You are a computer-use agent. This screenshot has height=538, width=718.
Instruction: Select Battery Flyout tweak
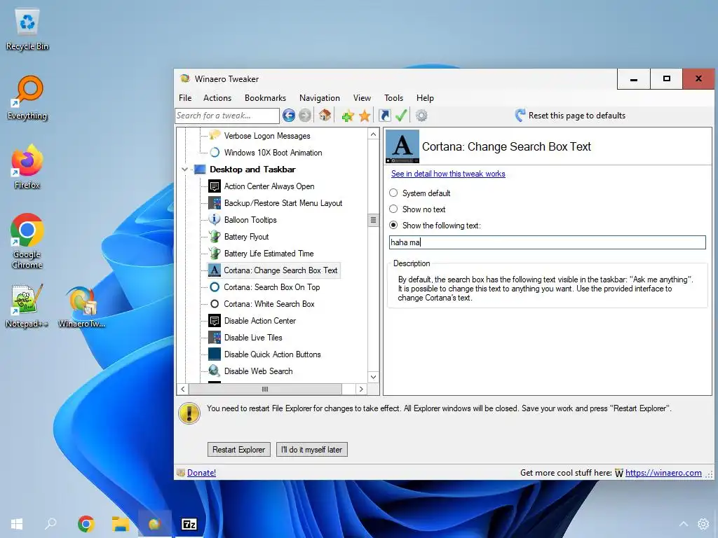pos(246,237)
